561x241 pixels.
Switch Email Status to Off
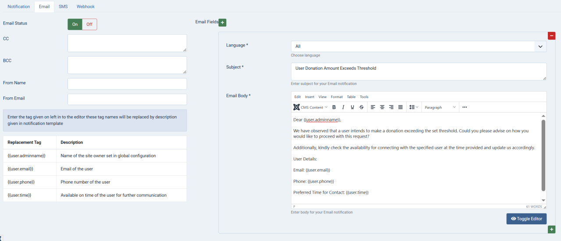(89, 25)
